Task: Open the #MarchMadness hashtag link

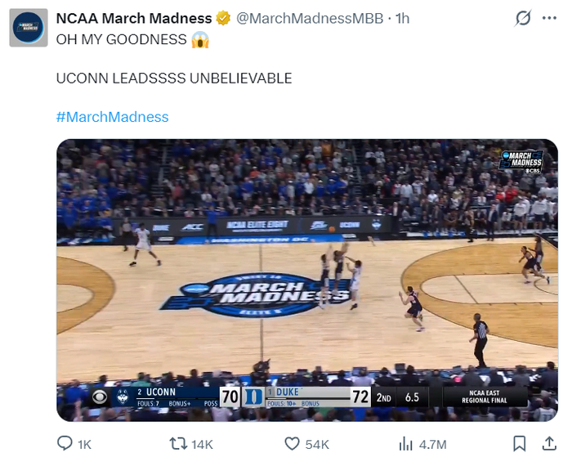Action: tap(112, 117)
